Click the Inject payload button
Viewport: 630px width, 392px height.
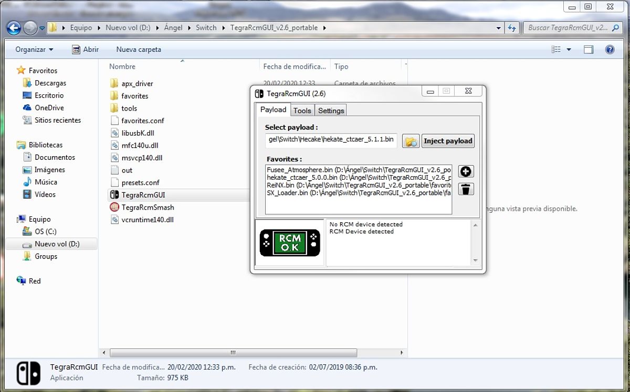click(x=448, y=141)
